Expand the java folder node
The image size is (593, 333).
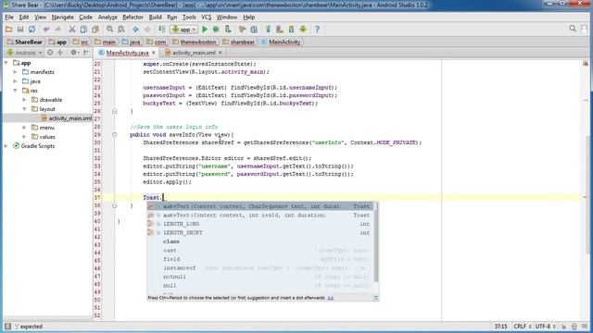[x=16, y=81]
